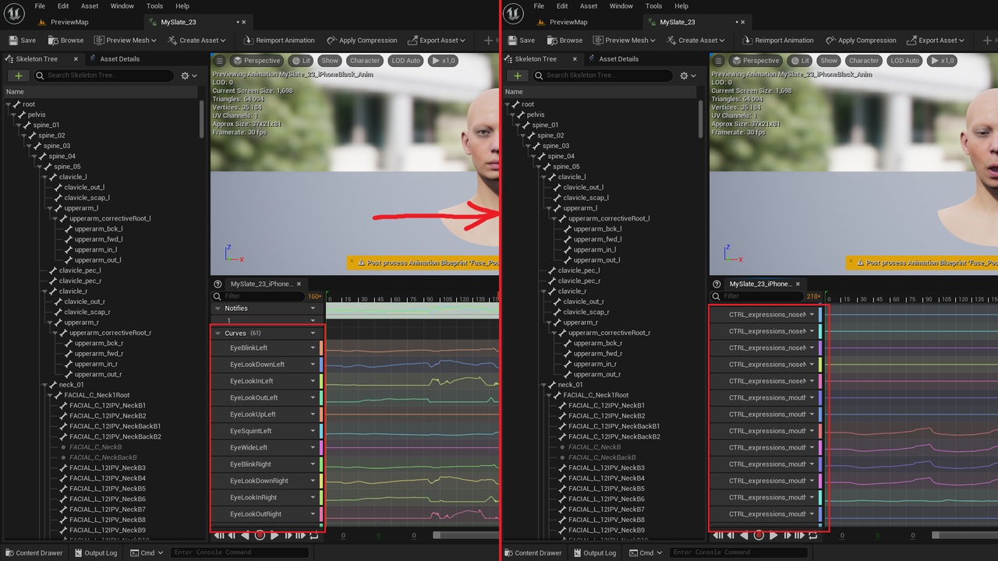
Task: Click the help icon beside left MySlate_23_iPhone tab
Action: (218, 284)
